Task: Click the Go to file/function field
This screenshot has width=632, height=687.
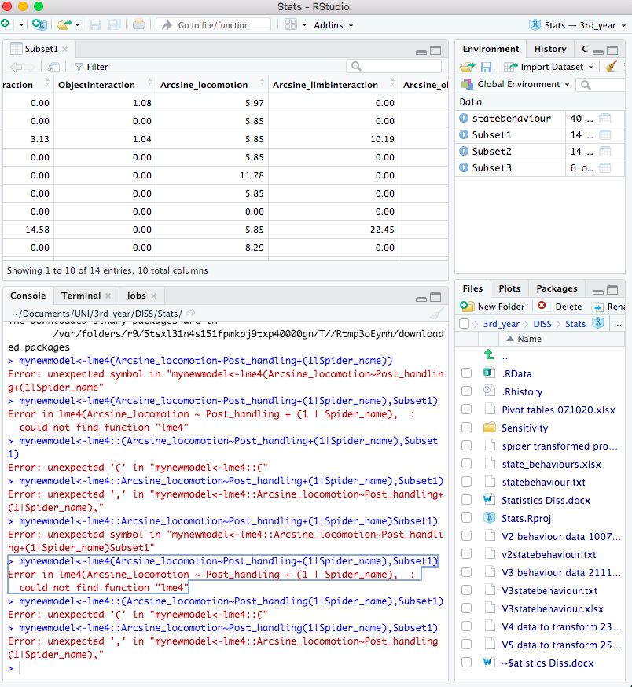Action: pyautogui.click(x=213, y=25)
